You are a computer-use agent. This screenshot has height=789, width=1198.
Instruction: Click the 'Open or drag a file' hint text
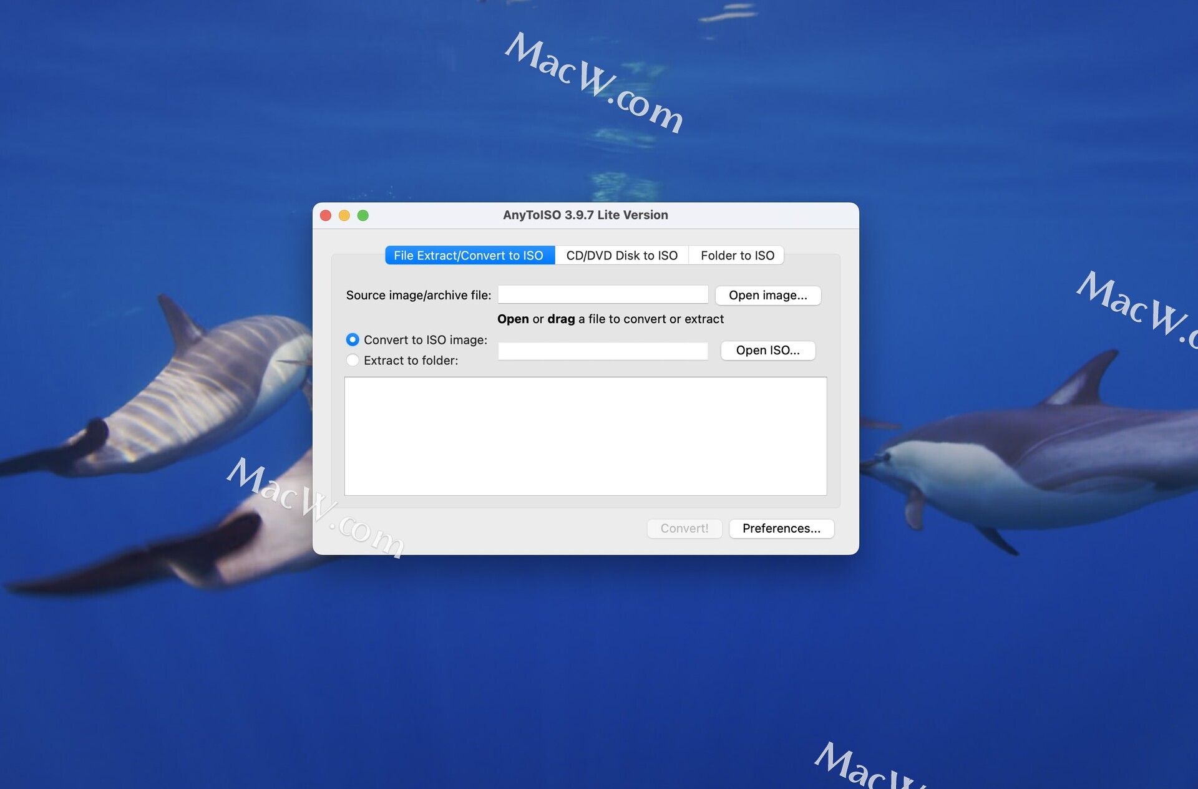(x=610, y=319)
